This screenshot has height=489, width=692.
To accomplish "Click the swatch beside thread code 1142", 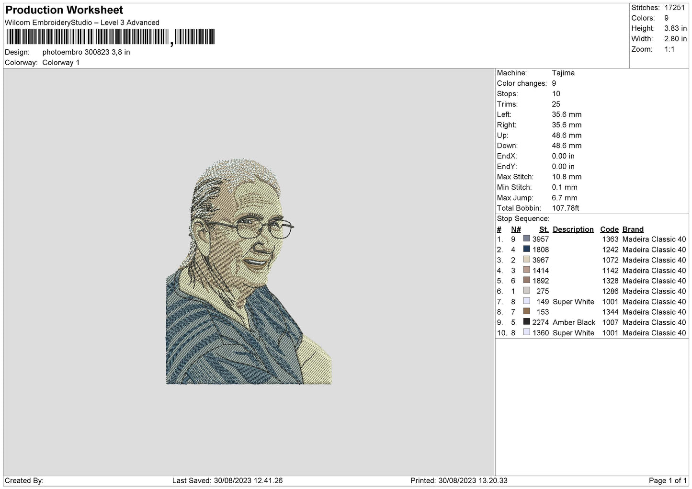I will (x=527, y=270).
